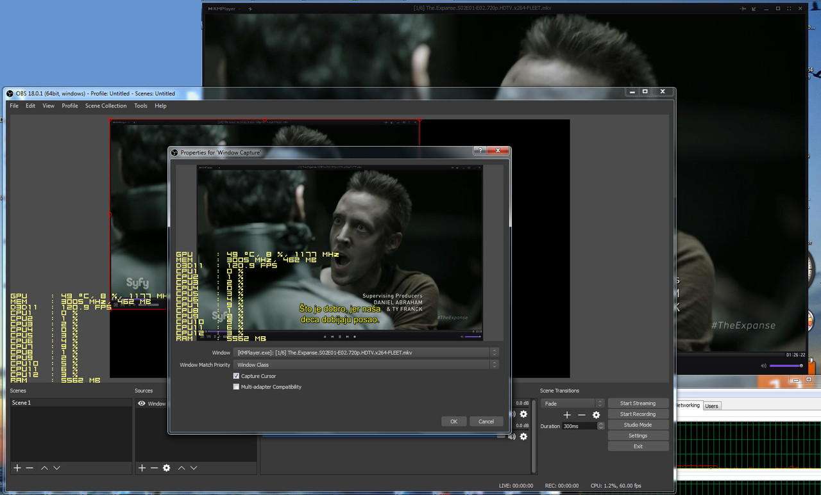This screenshot has height=495, width=821.
Task: Click the help button on Properties dialog
Action: click(x=480, y=151)
